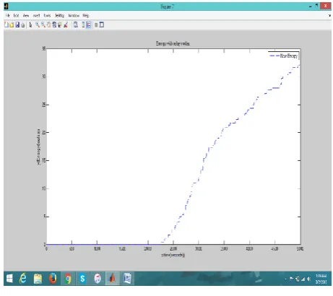Click the Insert Colorbar icon
The height and width of the screenshot is (296, 333).
click(x=83, y=25)
